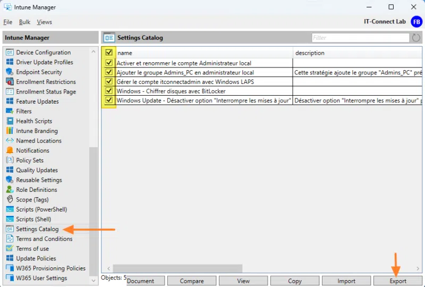Uncheck the Activer et renommer le compte row
The height and width of the screenshot is (287, 425).
click(x=109, y=63)
